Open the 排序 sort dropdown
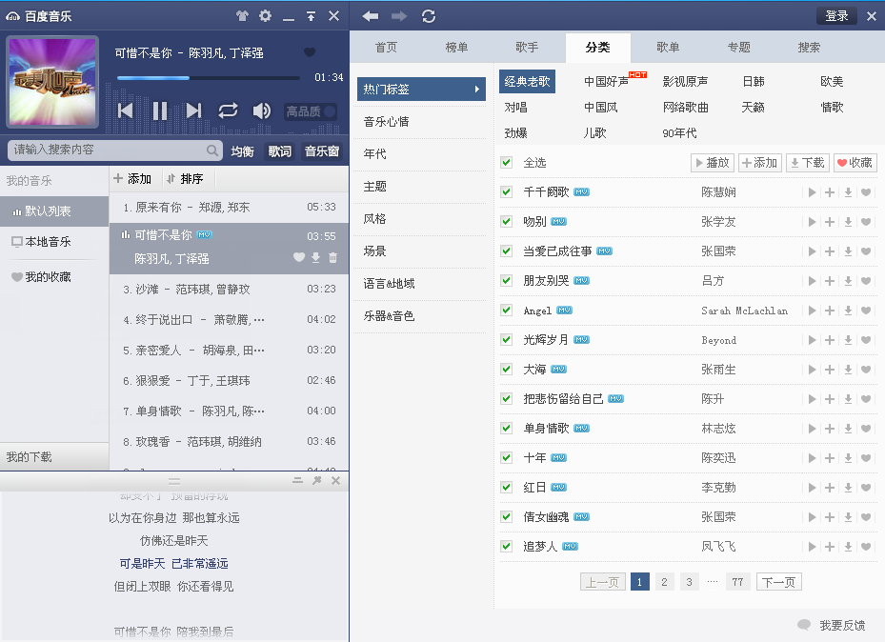 click(185, 179)
